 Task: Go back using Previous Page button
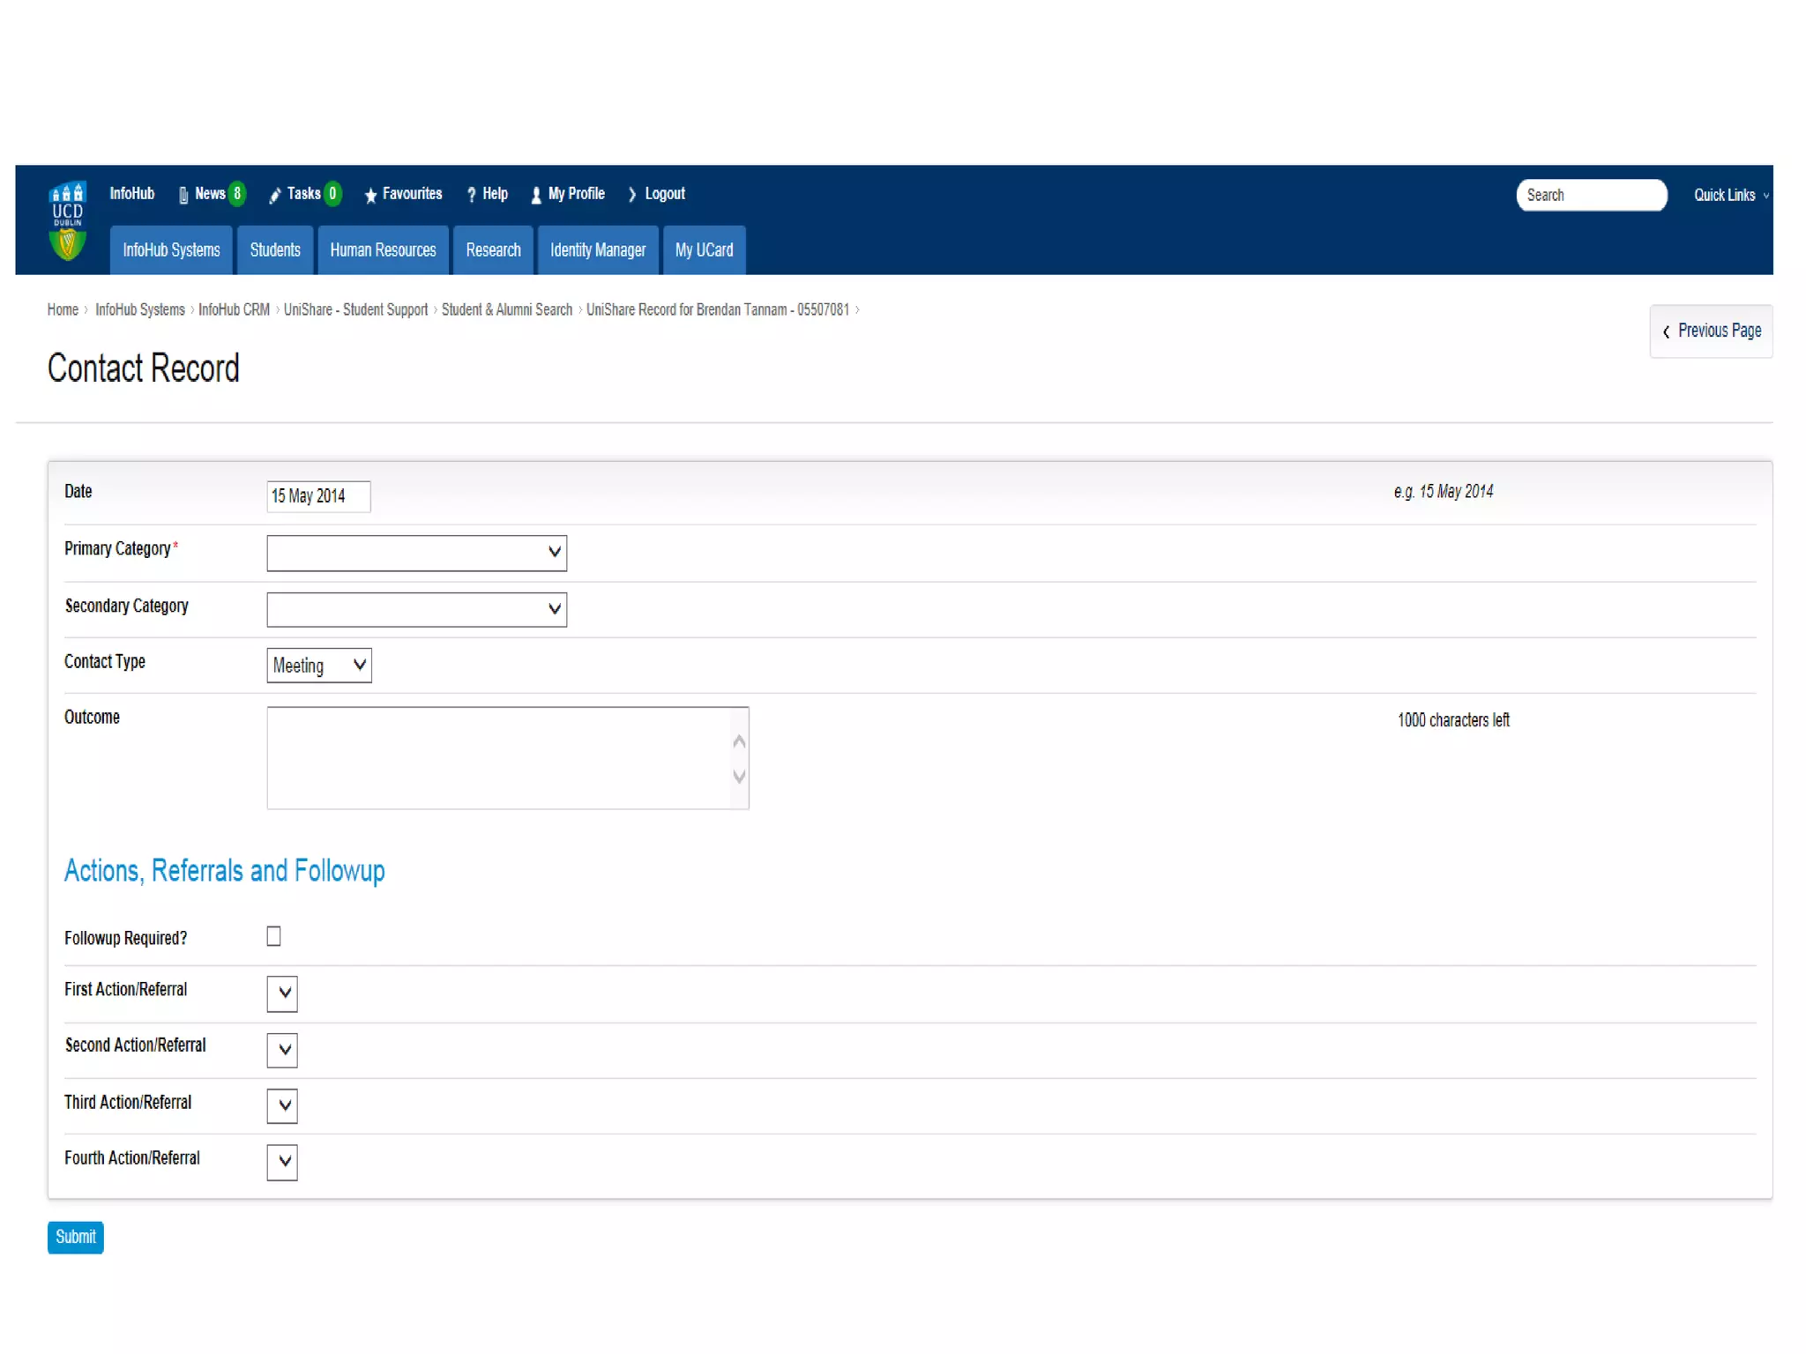click(x=1710, y=331)
